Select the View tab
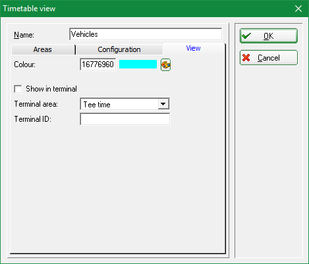309x264 pixels. tap(194, 48)
